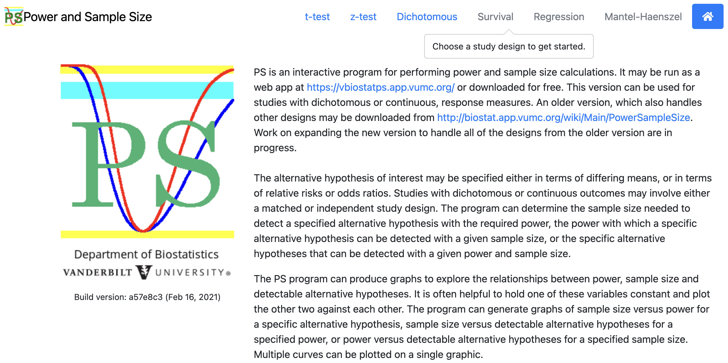Open the vbiostatps.app.vumc.org web app link
Image resolution: width=728 pixels, height=363 pixels.
click(x=380, y=87)
